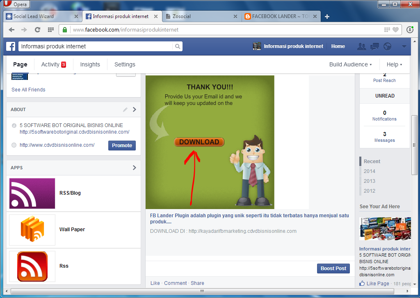Open the Insights tab
The width and height of the screenshot is (420, 298).
click(x=90, y=64)
